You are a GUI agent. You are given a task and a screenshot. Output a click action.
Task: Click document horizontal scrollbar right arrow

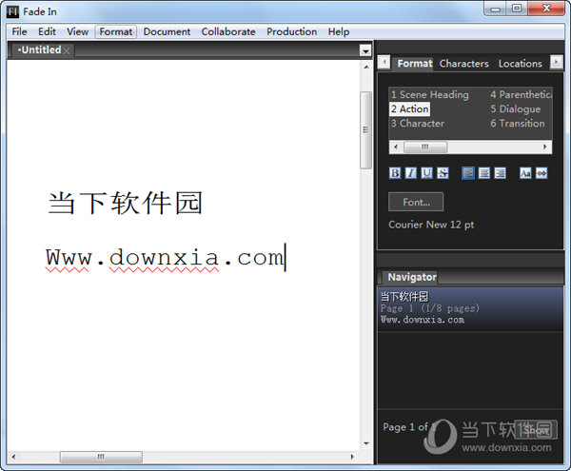click(352, 457)
